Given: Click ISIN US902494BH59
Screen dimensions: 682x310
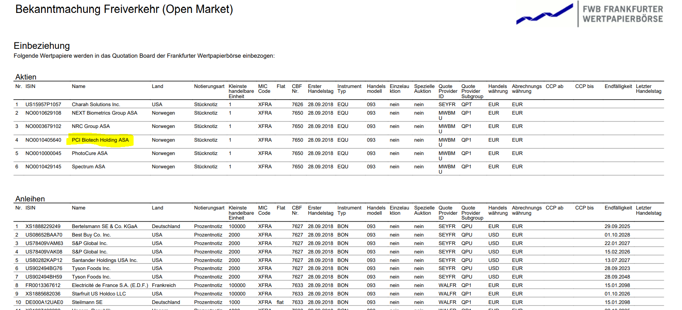Looking at the screenshot, I should tap(44, 277).
